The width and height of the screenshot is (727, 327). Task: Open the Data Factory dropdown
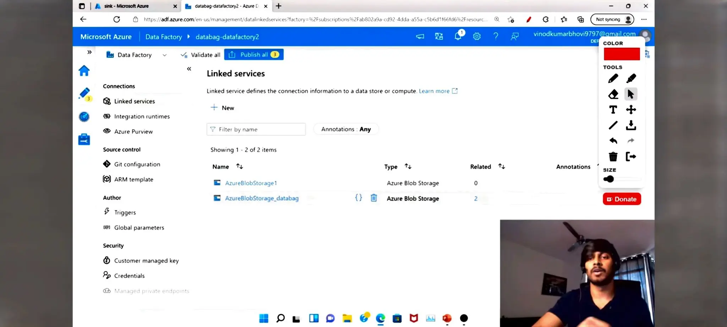pyautogui.click(x=137, y=55)
